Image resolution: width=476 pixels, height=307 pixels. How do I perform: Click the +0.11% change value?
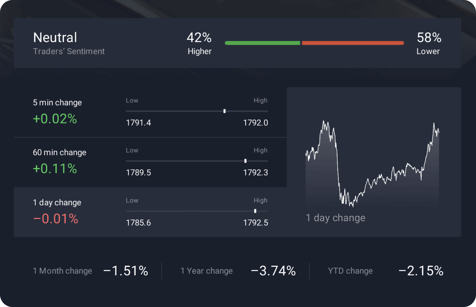point(55,169)
